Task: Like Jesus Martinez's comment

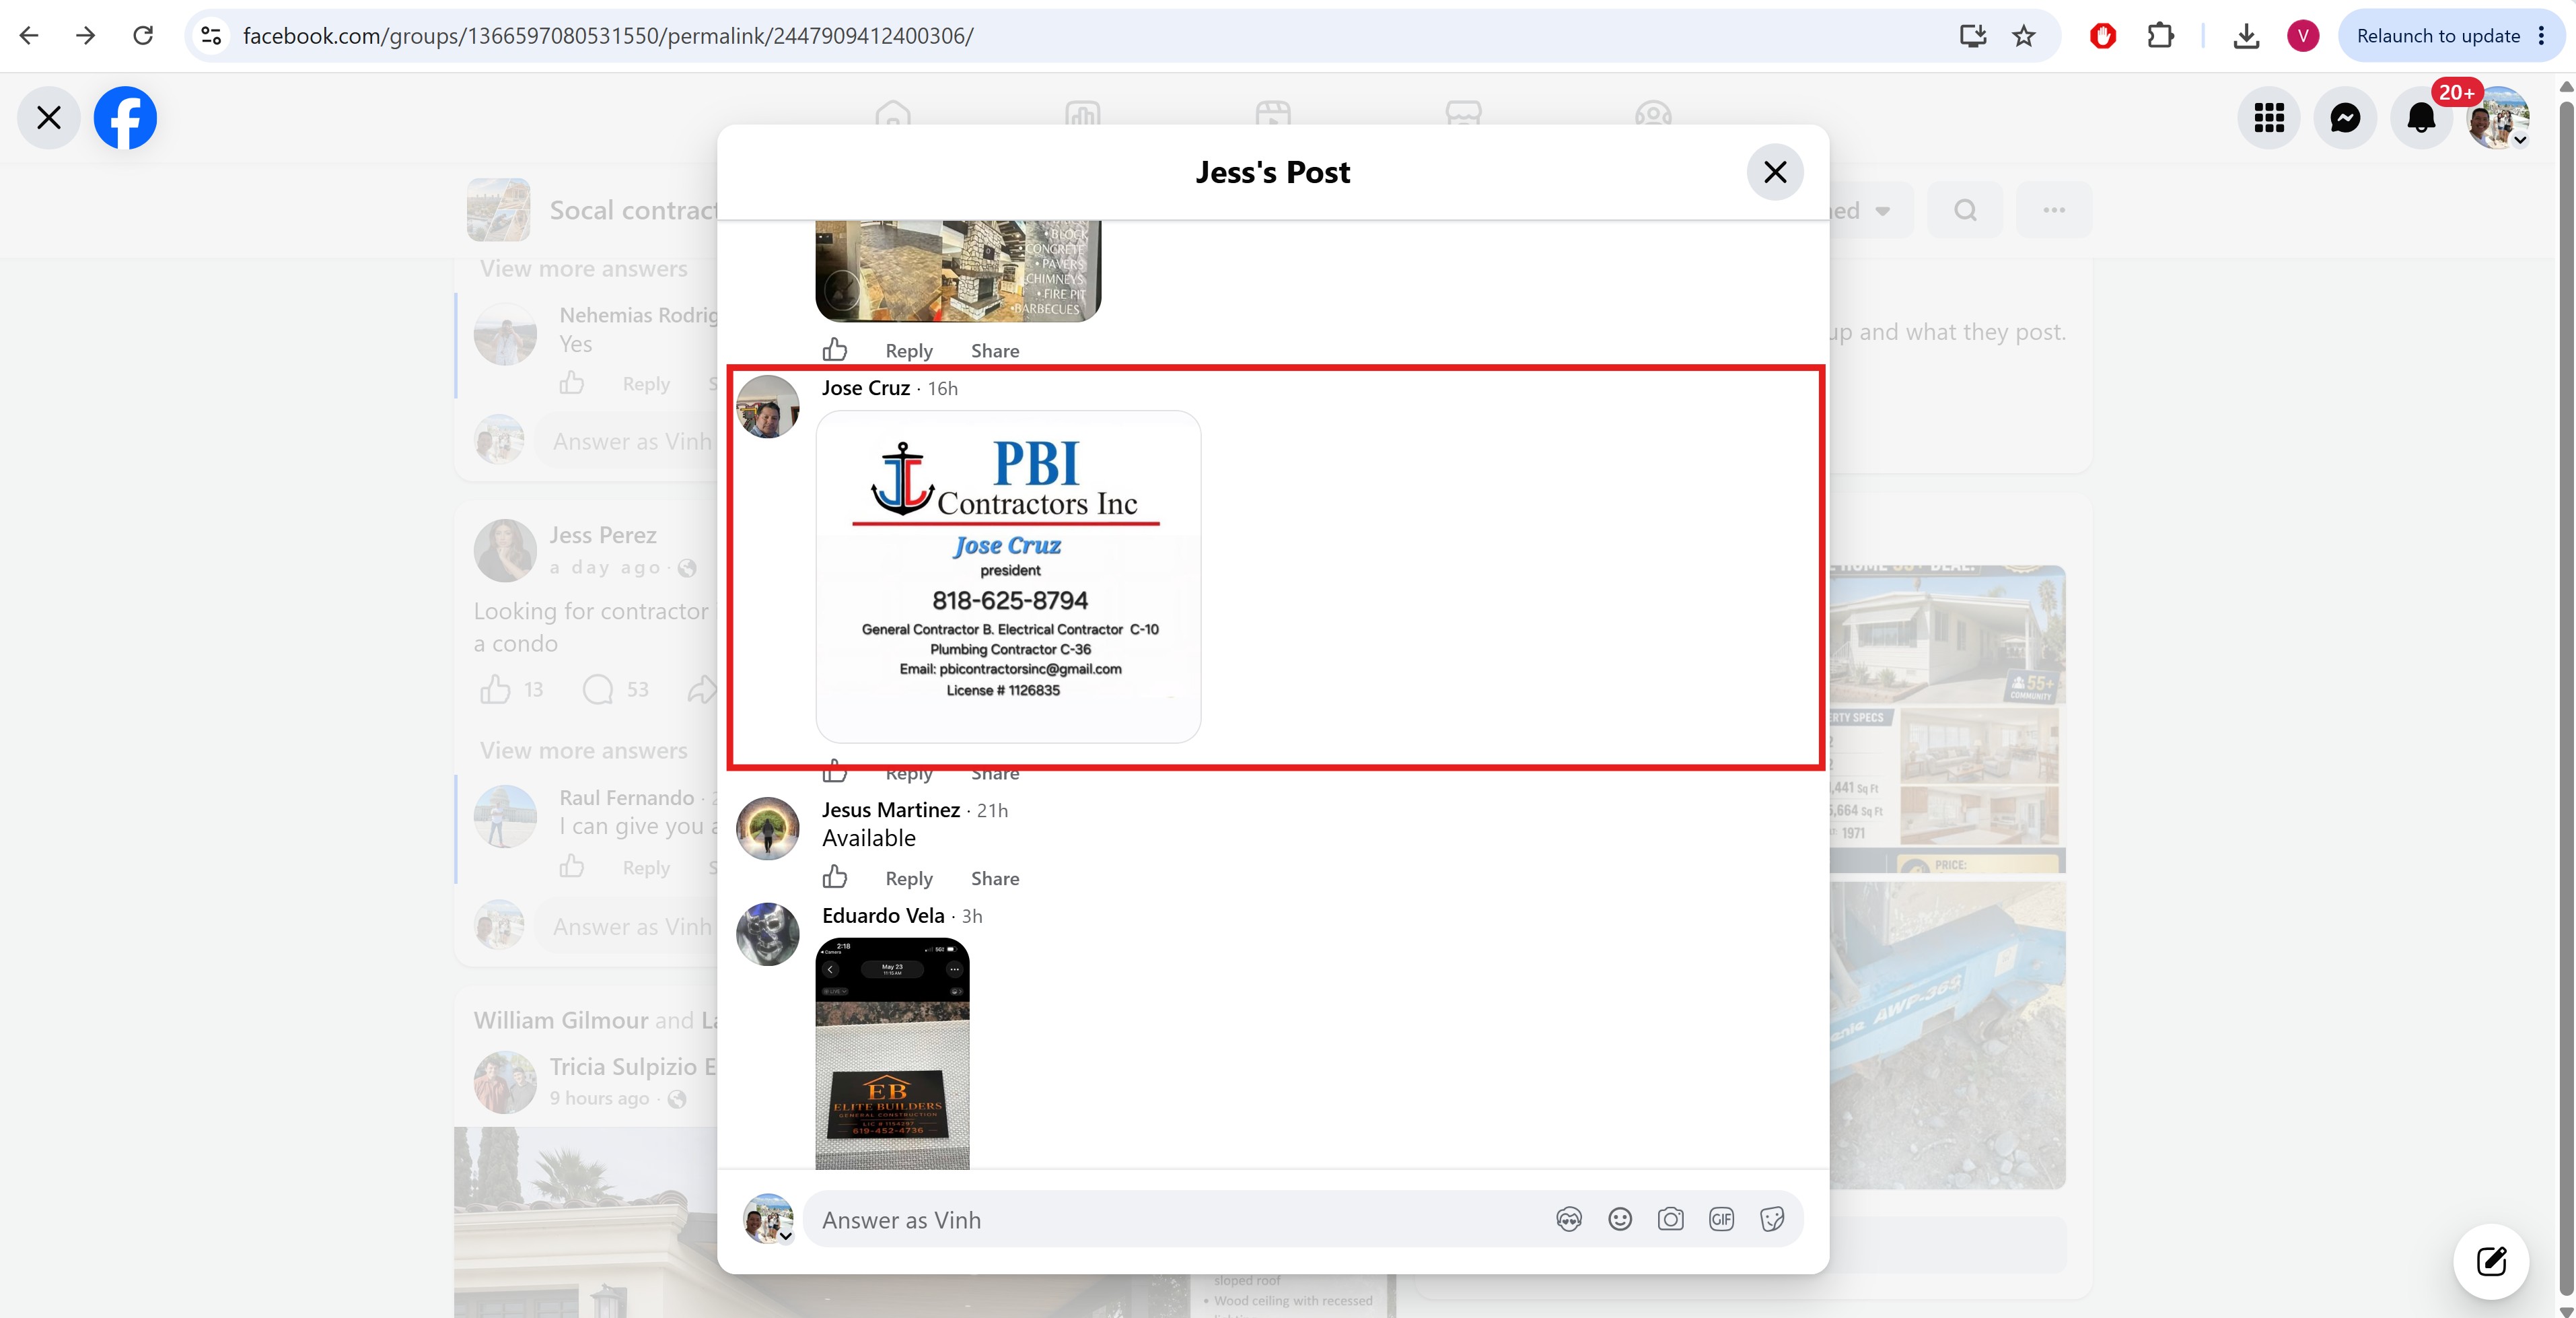Action: [835, 878]
